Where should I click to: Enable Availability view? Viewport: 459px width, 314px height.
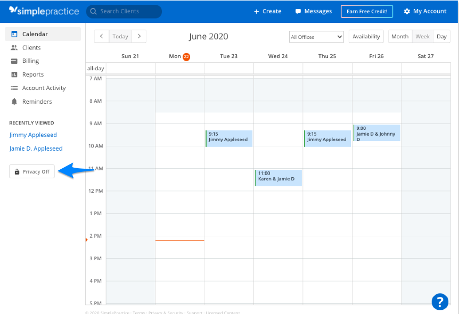pos(366,36)
